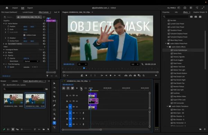Switch to Film Impact Dashboard tab

pos(9,12)
